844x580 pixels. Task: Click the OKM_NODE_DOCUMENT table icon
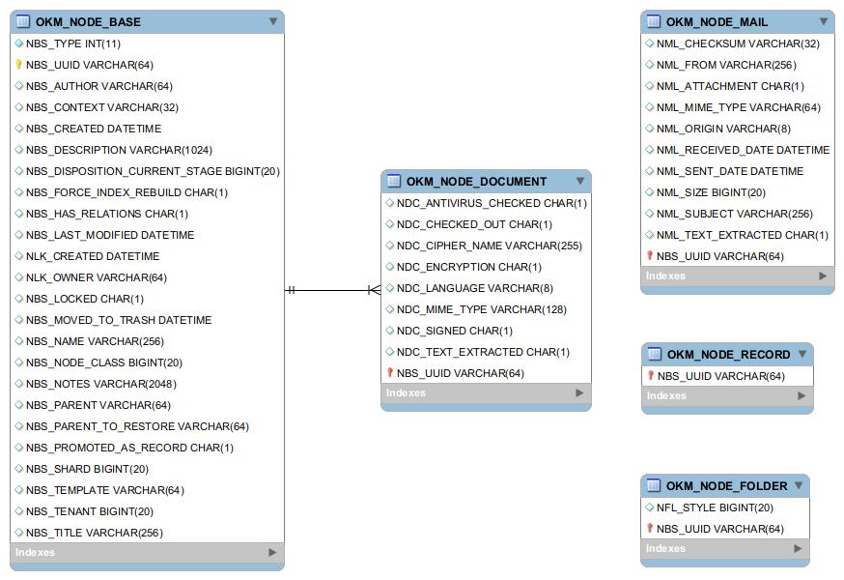point(394,181)
